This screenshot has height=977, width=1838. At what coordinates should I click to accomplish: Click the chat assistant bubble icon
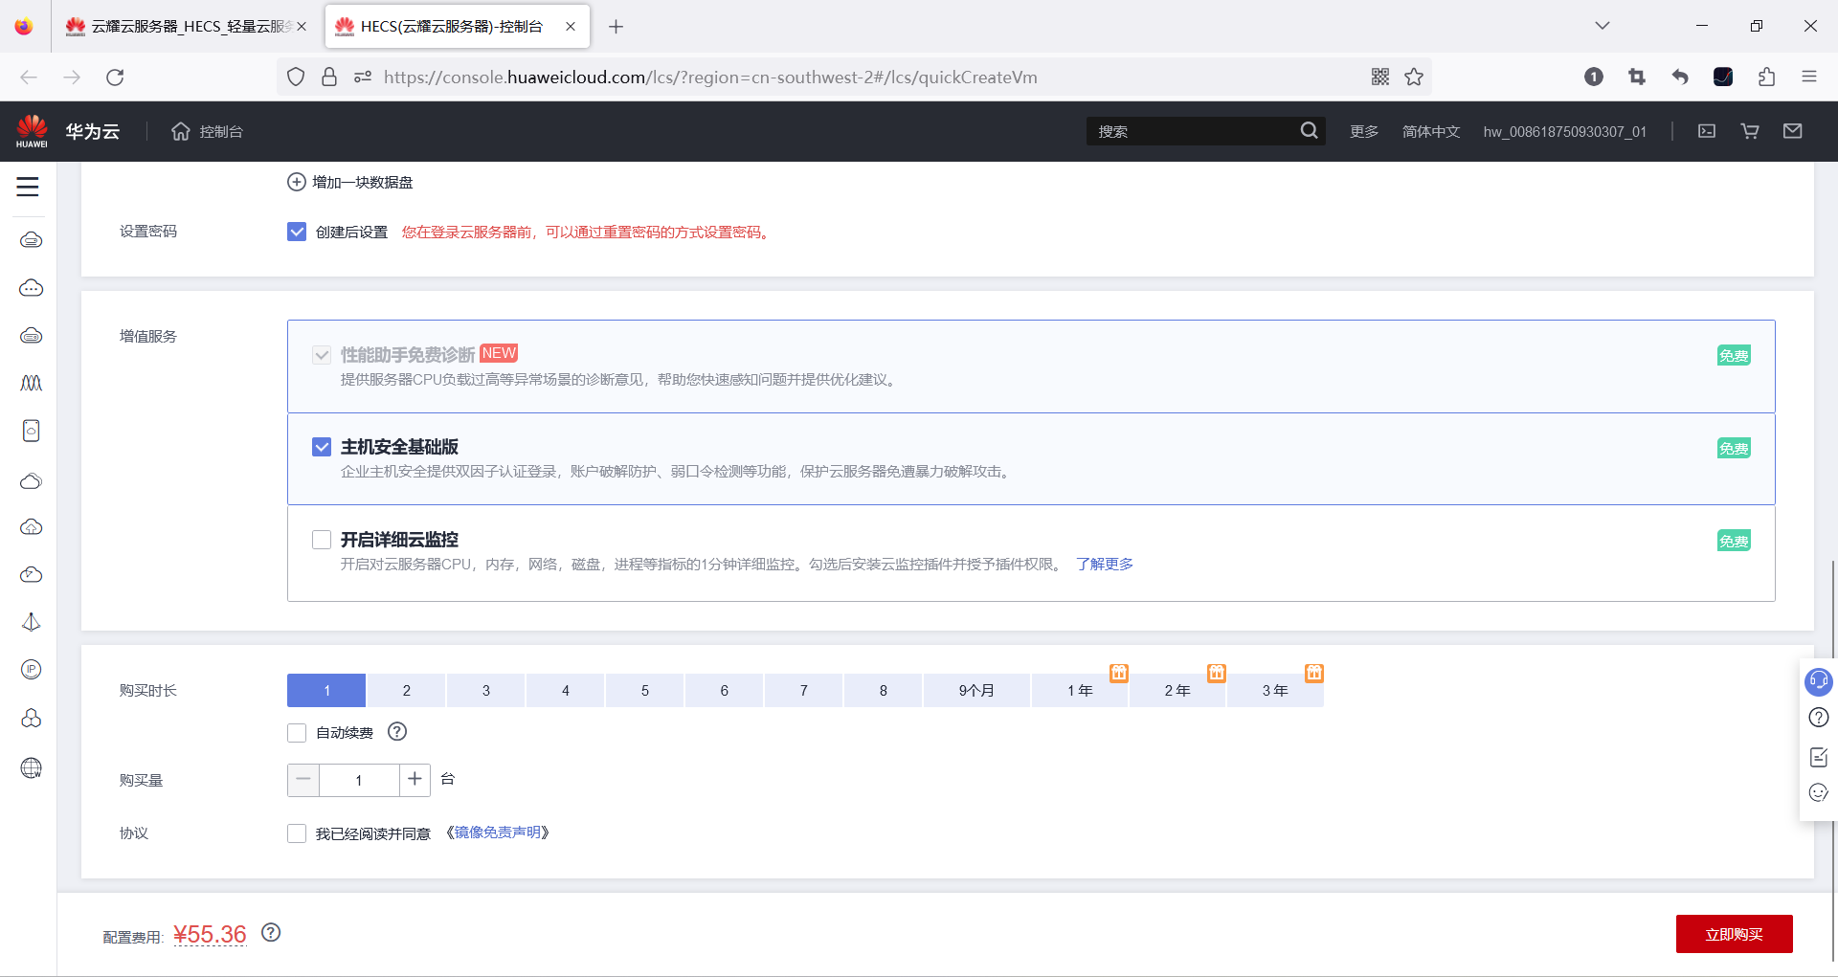click(x=1818, y=682)
